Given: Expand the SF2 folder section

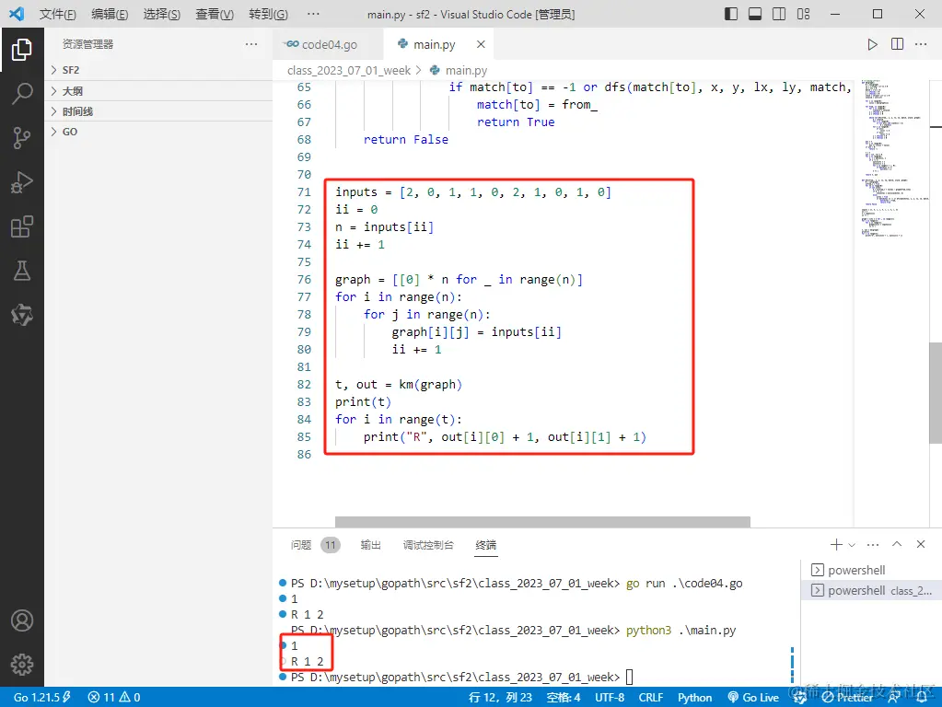Looking at the screenshot, I should click(x=158, y=70).
